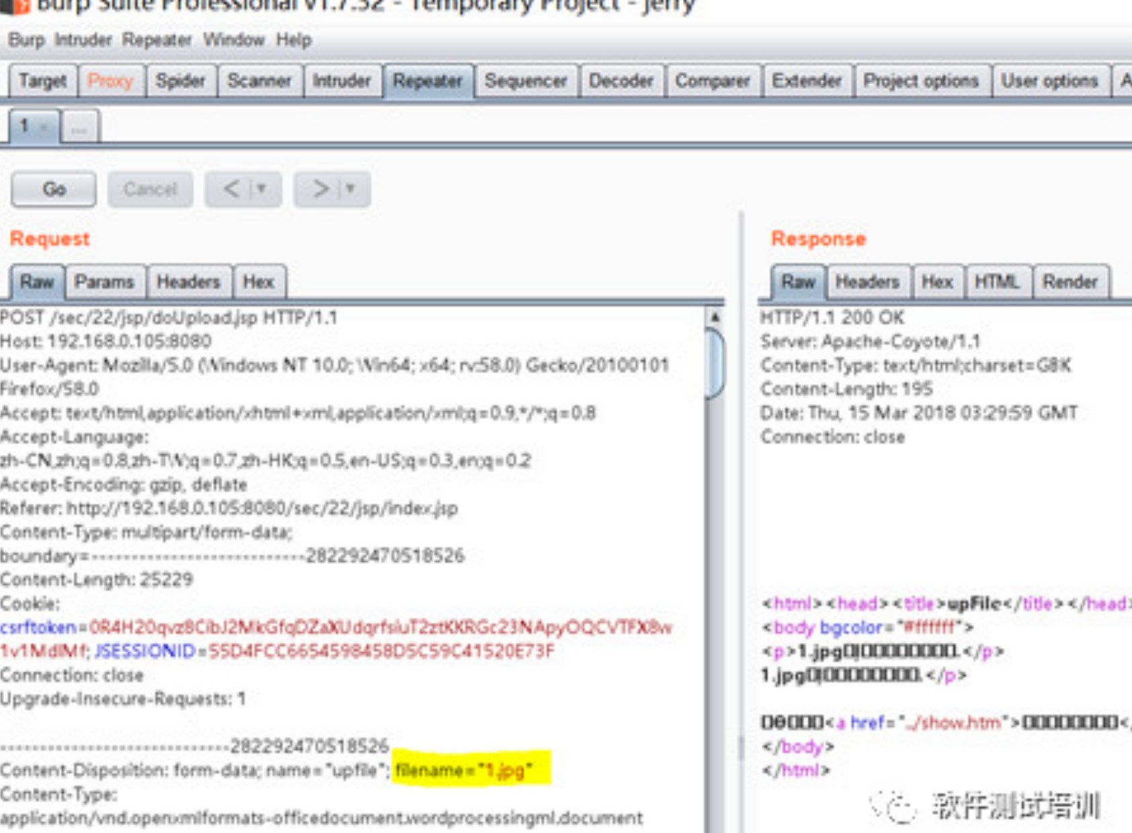The image size is (1132, 833).
Task: Click the body bgcolor line in response
Action: pyautogui.click(x=867, y=628)
